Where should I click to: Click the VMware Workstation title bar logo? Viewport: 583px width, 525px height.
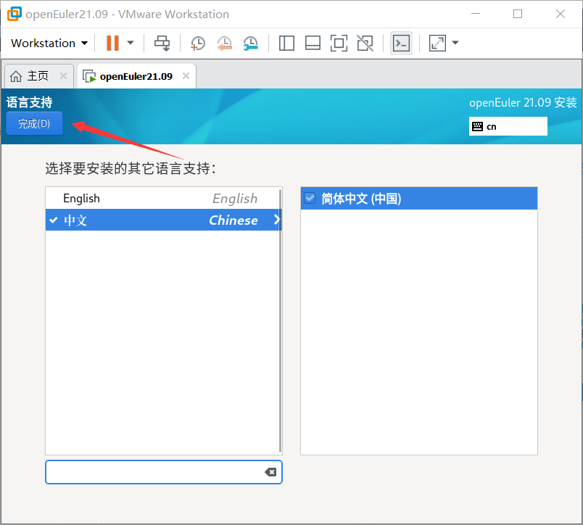coord(15,14)
